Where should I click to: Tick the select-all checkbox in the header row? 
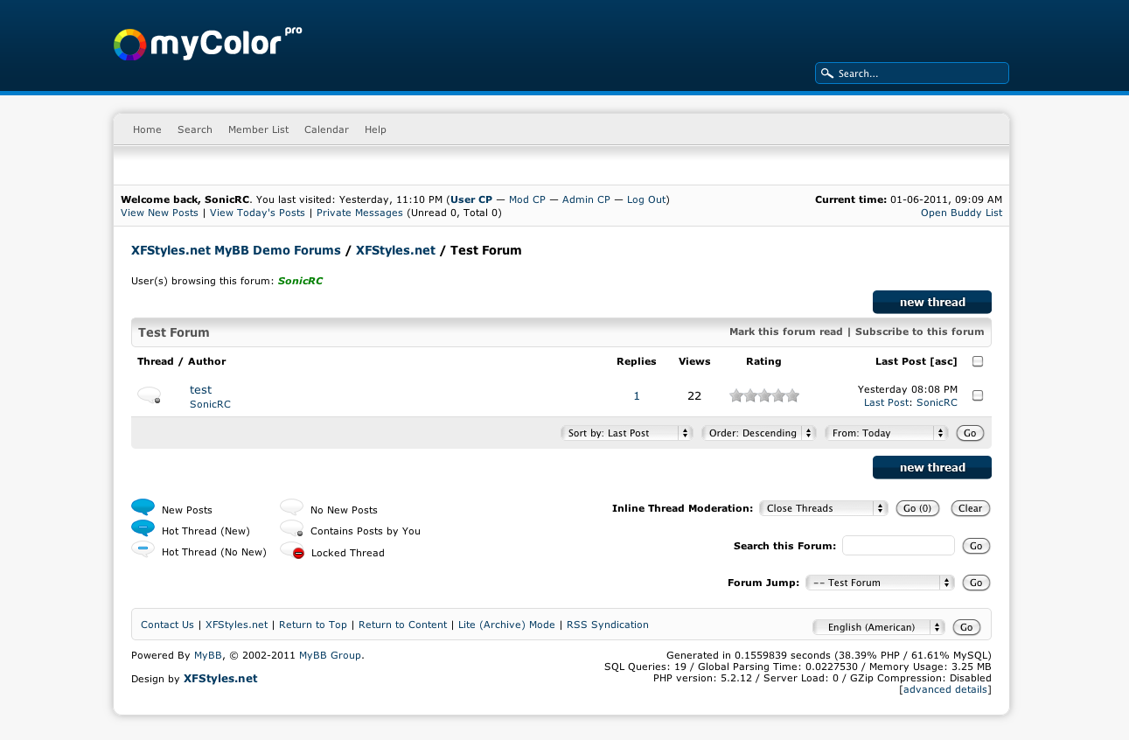[978, 361]
